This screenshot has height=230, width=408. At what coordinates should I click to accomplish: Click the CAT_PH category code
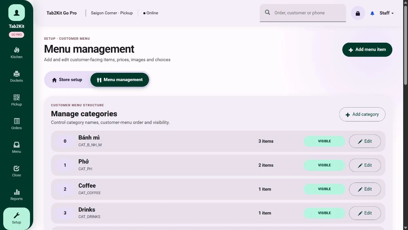pyautogui.click(x=85, y=169)
